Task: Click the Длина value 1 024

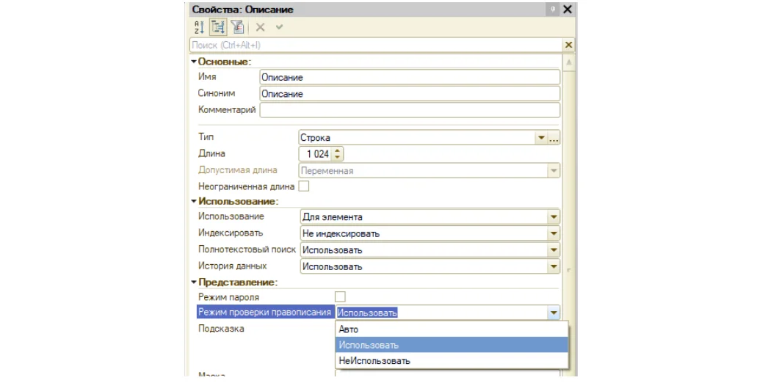Action: click(x=317, y=154)
